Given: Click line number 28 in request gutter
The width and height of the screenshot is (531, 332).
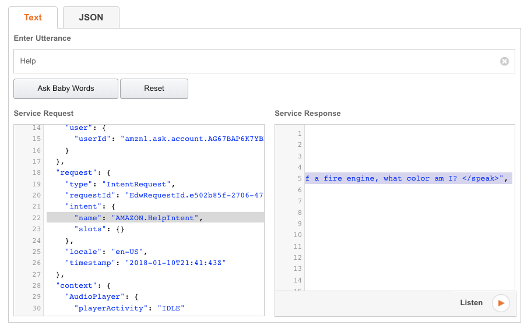Looking at the screenshot, I should coord(36,285).
